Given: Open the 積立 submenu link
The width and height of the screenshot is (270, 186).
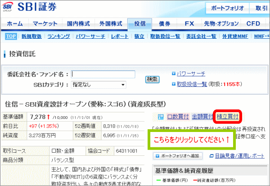Looking at the screenshot, I should pos(139,36).
